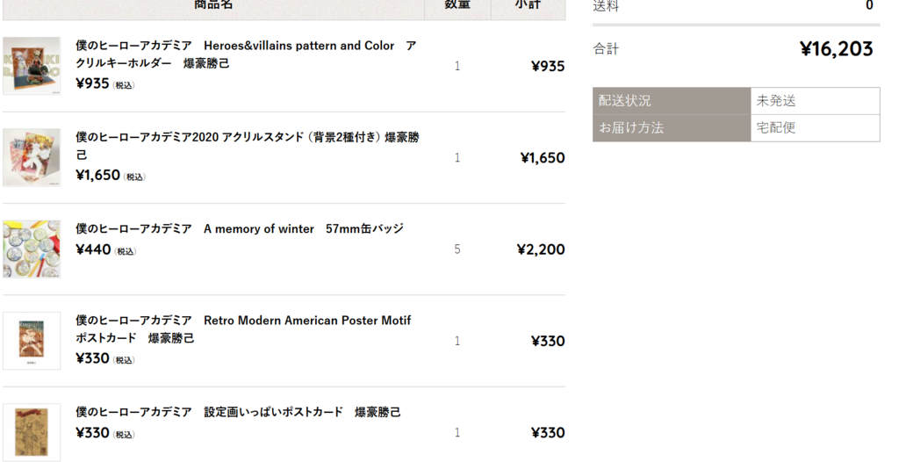Click the ¥440 unit price of the badge
Screen dimensions: 899x462
(93, 249)
